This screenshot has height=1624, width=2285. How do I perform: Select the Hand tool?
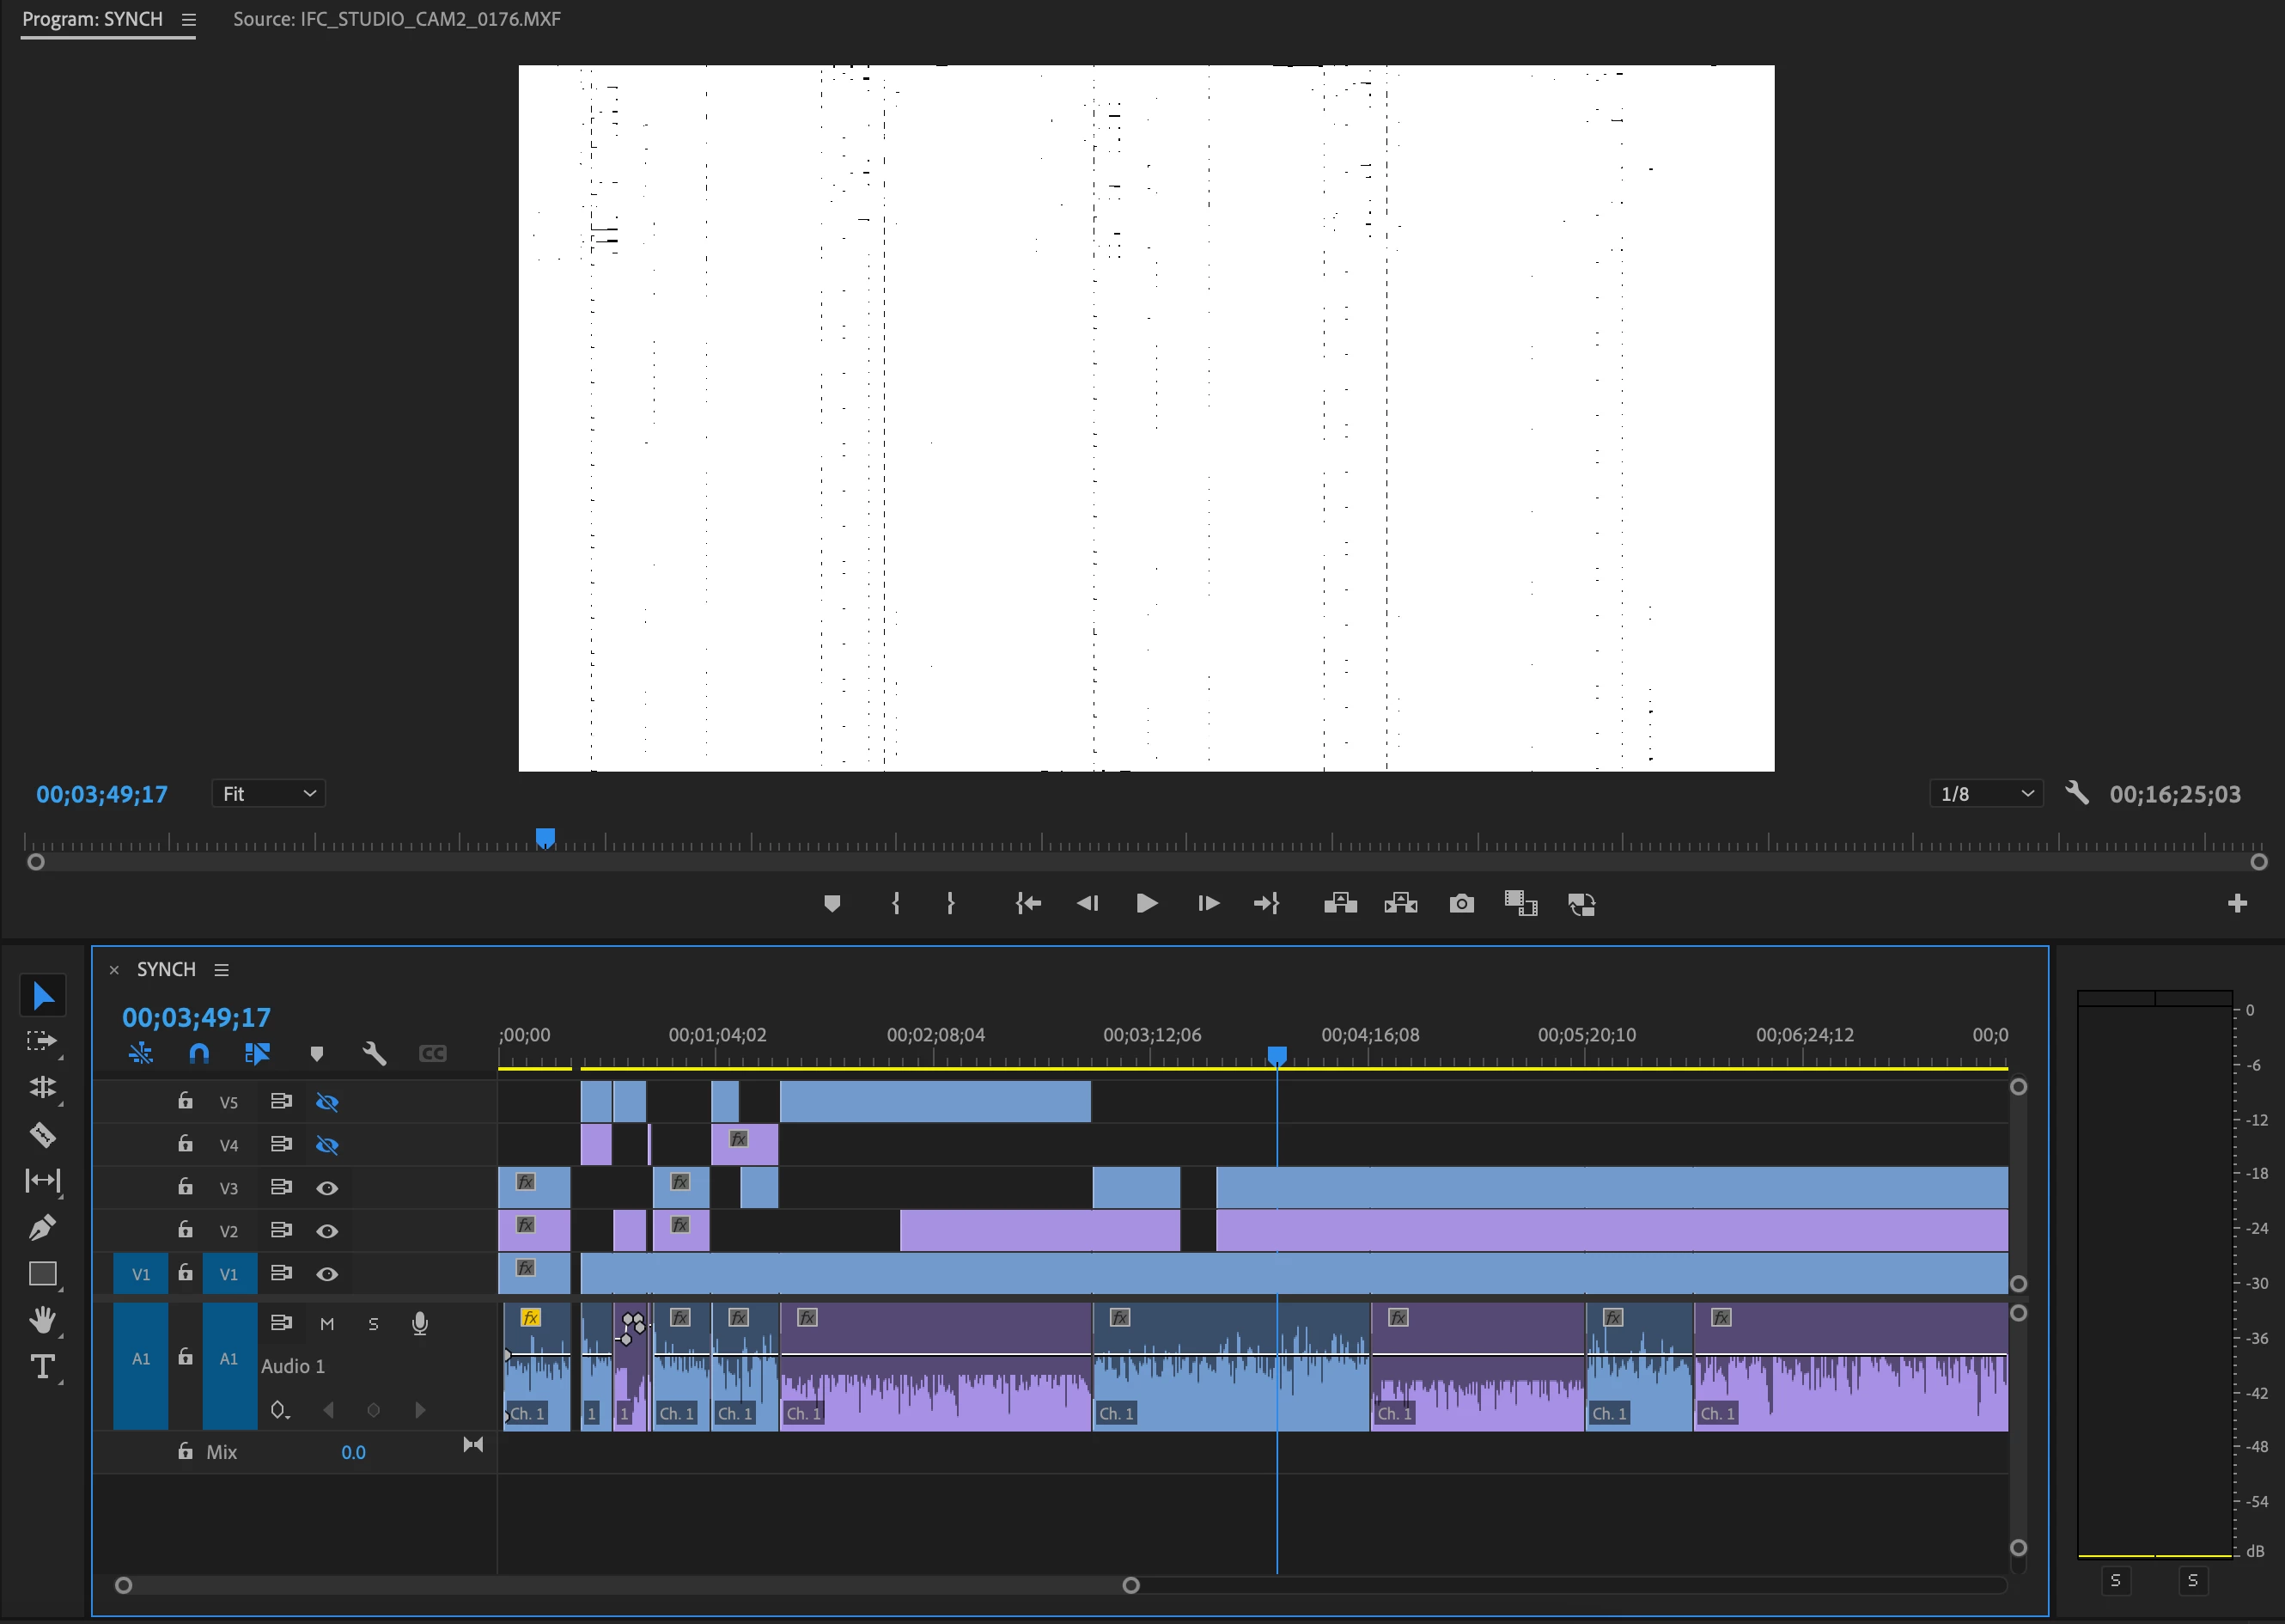pos(42,1320)
